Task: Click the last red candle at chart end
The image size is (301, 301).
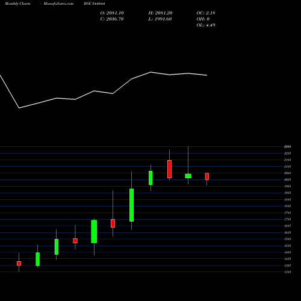Action: 207,176
